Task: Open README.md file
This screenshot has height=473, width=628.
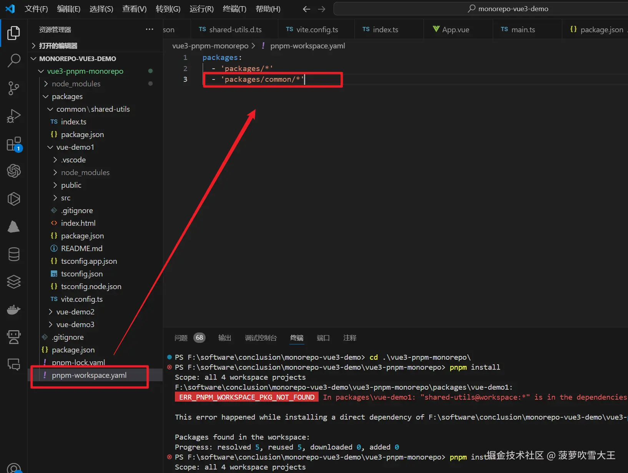Action: pos(96,248)
